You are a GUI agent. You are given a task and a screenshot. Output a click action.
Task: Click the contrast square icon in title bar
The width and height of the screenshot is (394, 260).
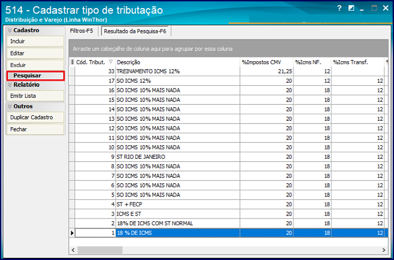point(351,8)
